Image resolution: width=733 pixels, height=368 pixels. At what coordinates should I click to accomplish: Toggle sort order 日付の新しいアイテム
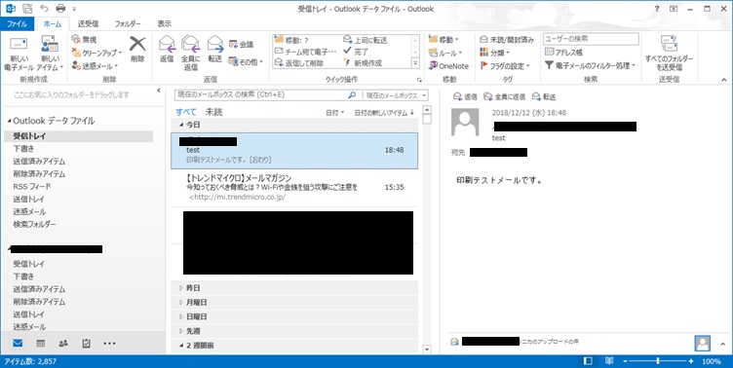coord(384,113)
